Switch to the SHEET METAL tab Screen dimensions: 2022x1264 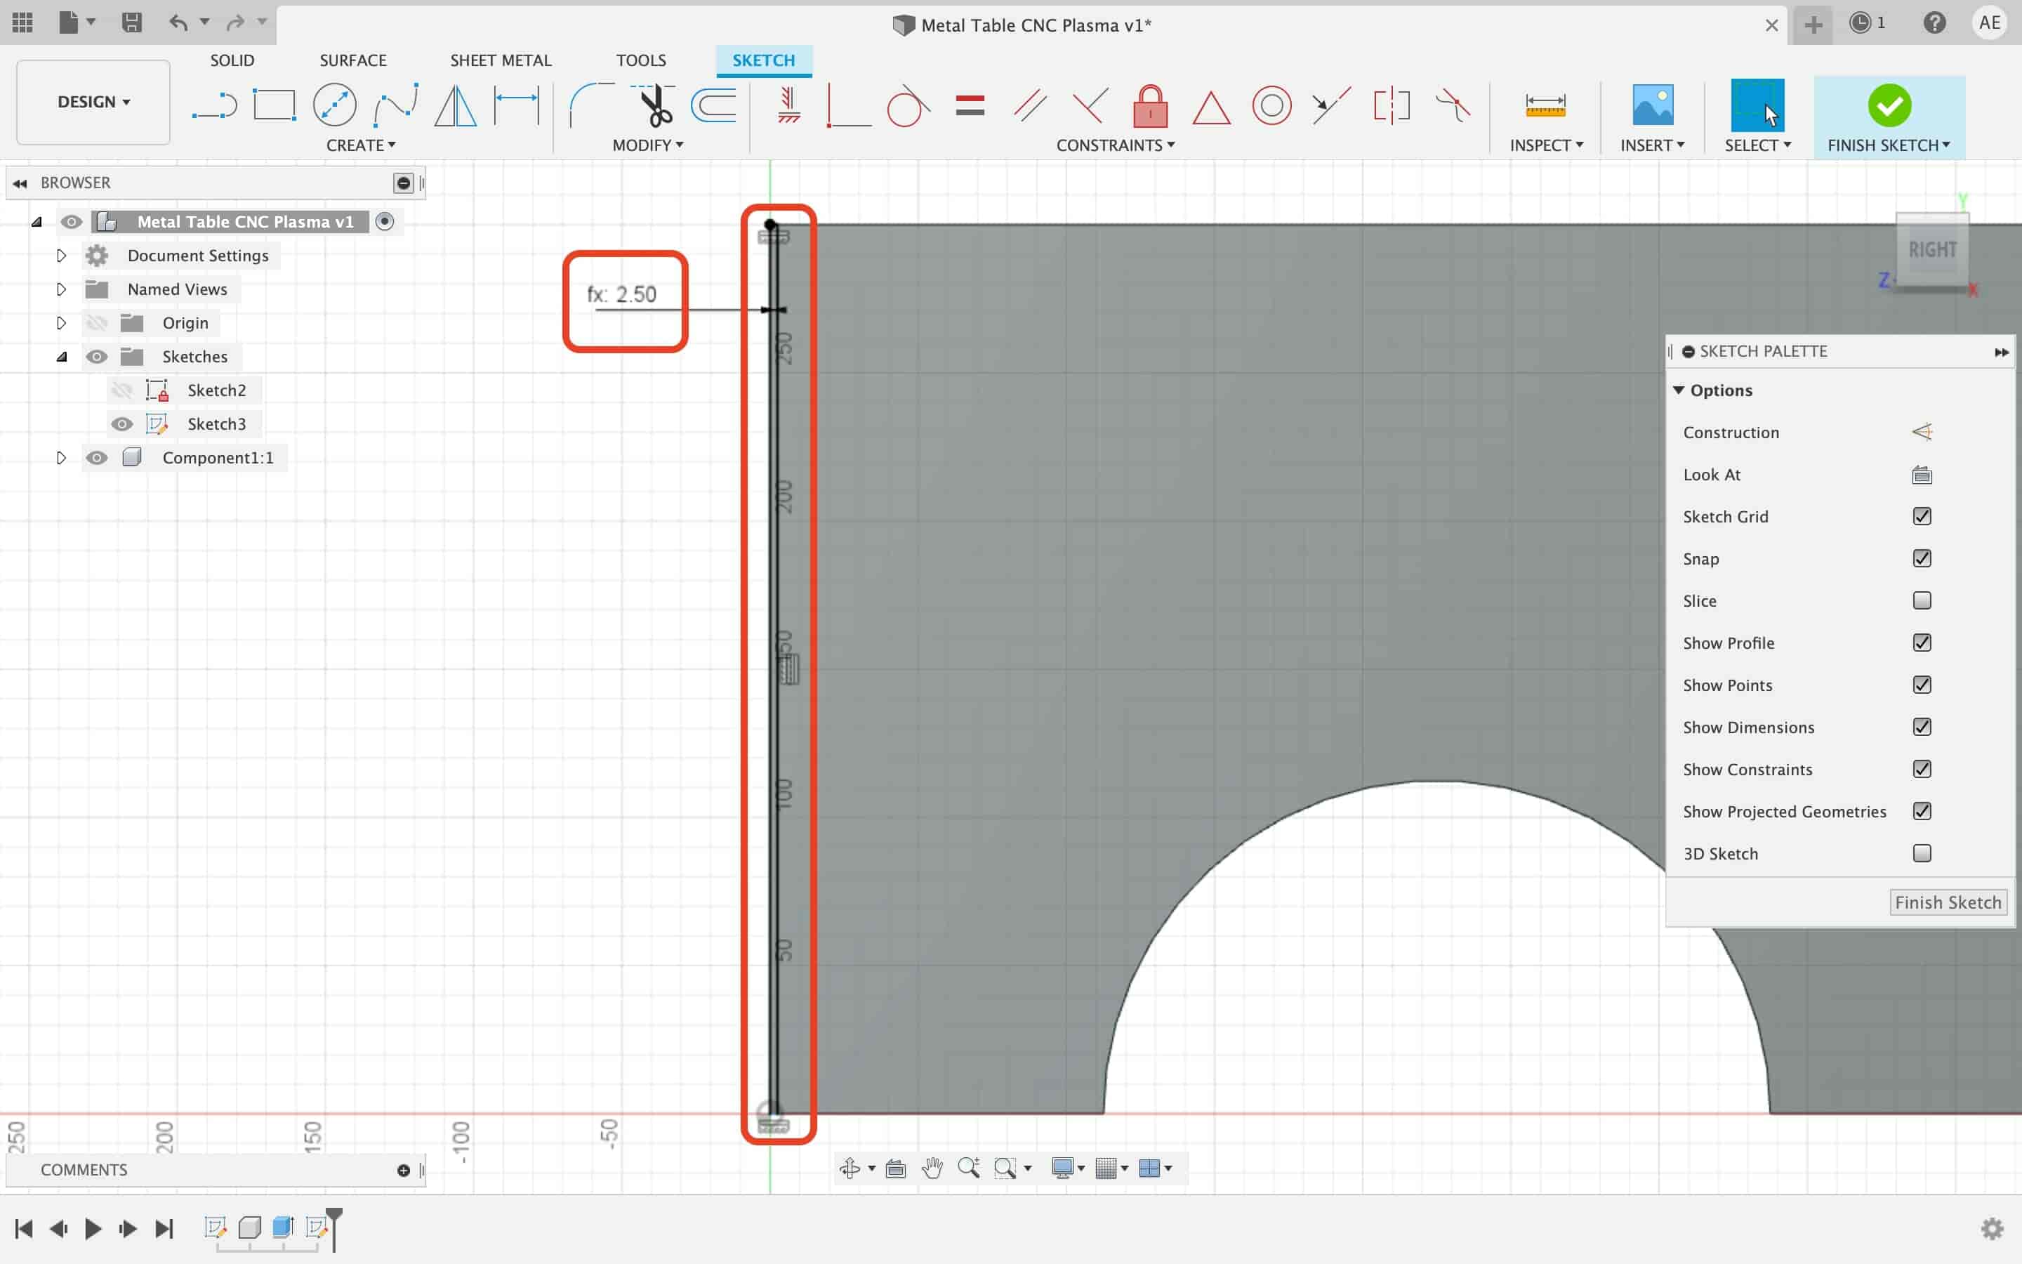click(501, 60)
